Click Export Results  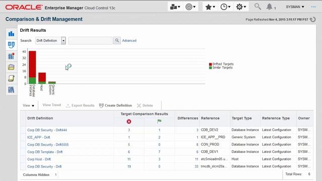[x=80, y=106]
